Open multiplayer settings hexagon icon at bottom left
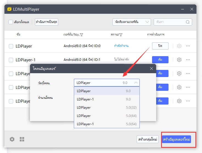The width and height of the screenshot is (202, 153). tap(12, 139)
